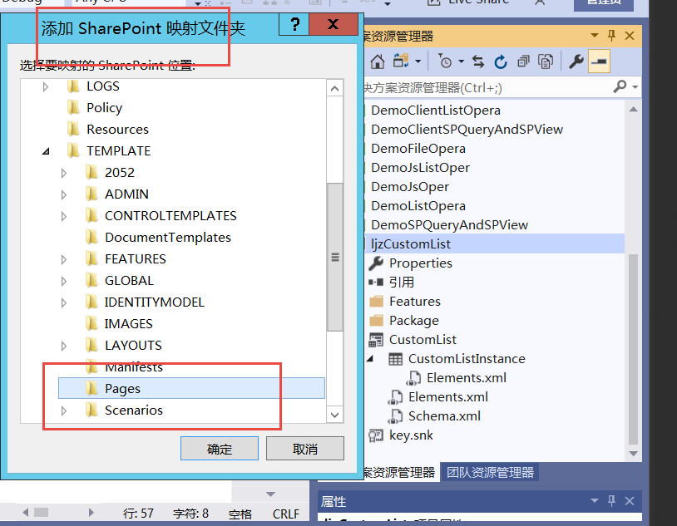Click the Home icon in Solution Explorer toolbar
Image resolution: width=677 pixels, height=526 pixels.
(378, 61)
